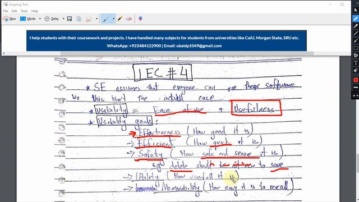The height and width of the screenshot is (202, 359).
Task: Select the straight line tool
Action: coord(356,34)
